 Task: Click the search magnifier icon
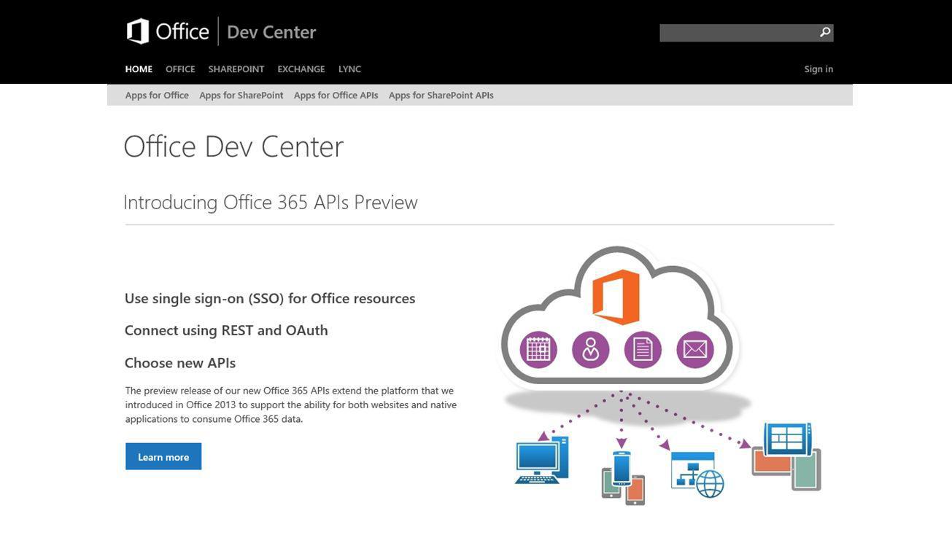point(825,32)
